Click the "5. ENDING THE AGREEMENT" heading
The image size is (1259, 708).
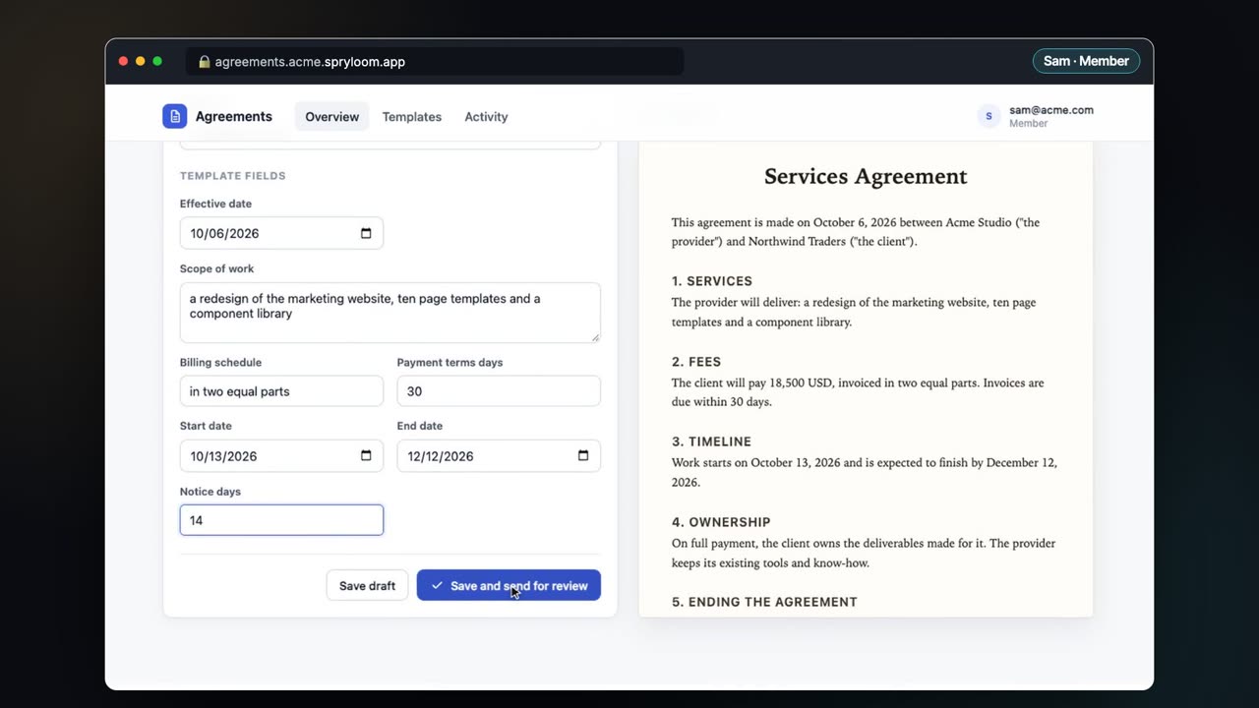coord(764,602)
